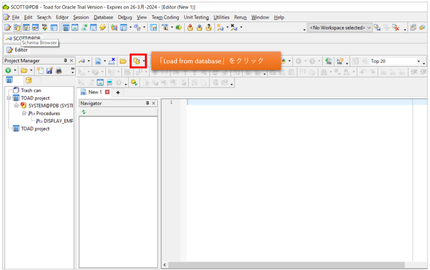This screenshot has height=270, width=430.
Task: Toggle the Project Manager window toolbar button
Action: pyautogui.click(x=66, y=27)
